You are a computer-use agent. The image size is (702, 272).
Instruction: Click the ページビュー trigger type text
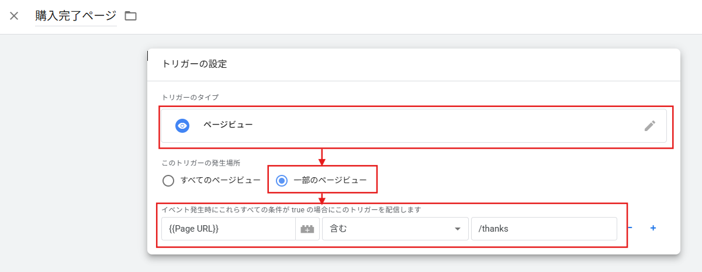228,125
